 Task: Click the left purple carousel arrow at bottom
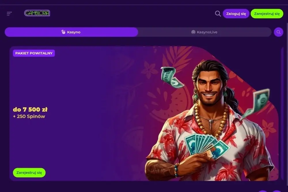tap(263, 191)
